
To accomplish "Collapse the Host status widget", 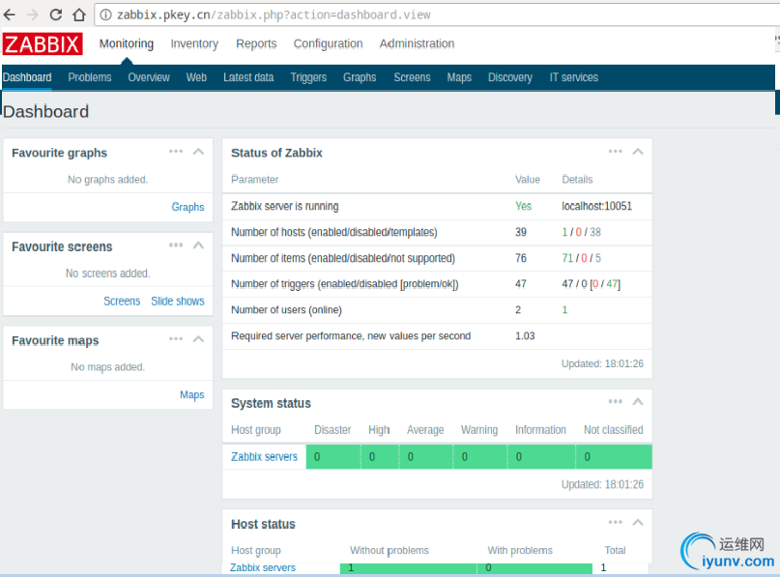I will (x=638, y=522).
